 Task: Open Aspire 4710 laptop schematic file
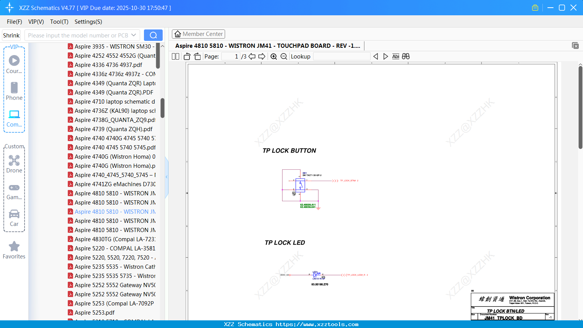tap(111, 102)
